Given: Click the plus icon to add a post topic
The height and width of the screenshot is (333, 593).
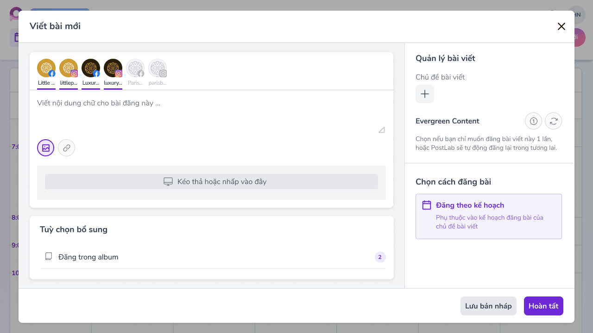Looking at the screenshot, I should point(425,94).
